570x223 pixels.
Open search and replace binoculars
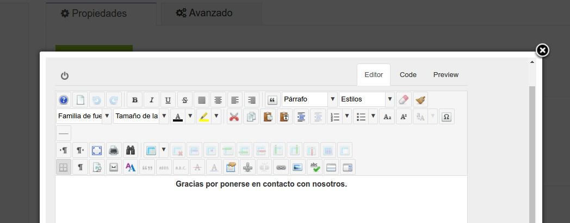pos(131,150)
